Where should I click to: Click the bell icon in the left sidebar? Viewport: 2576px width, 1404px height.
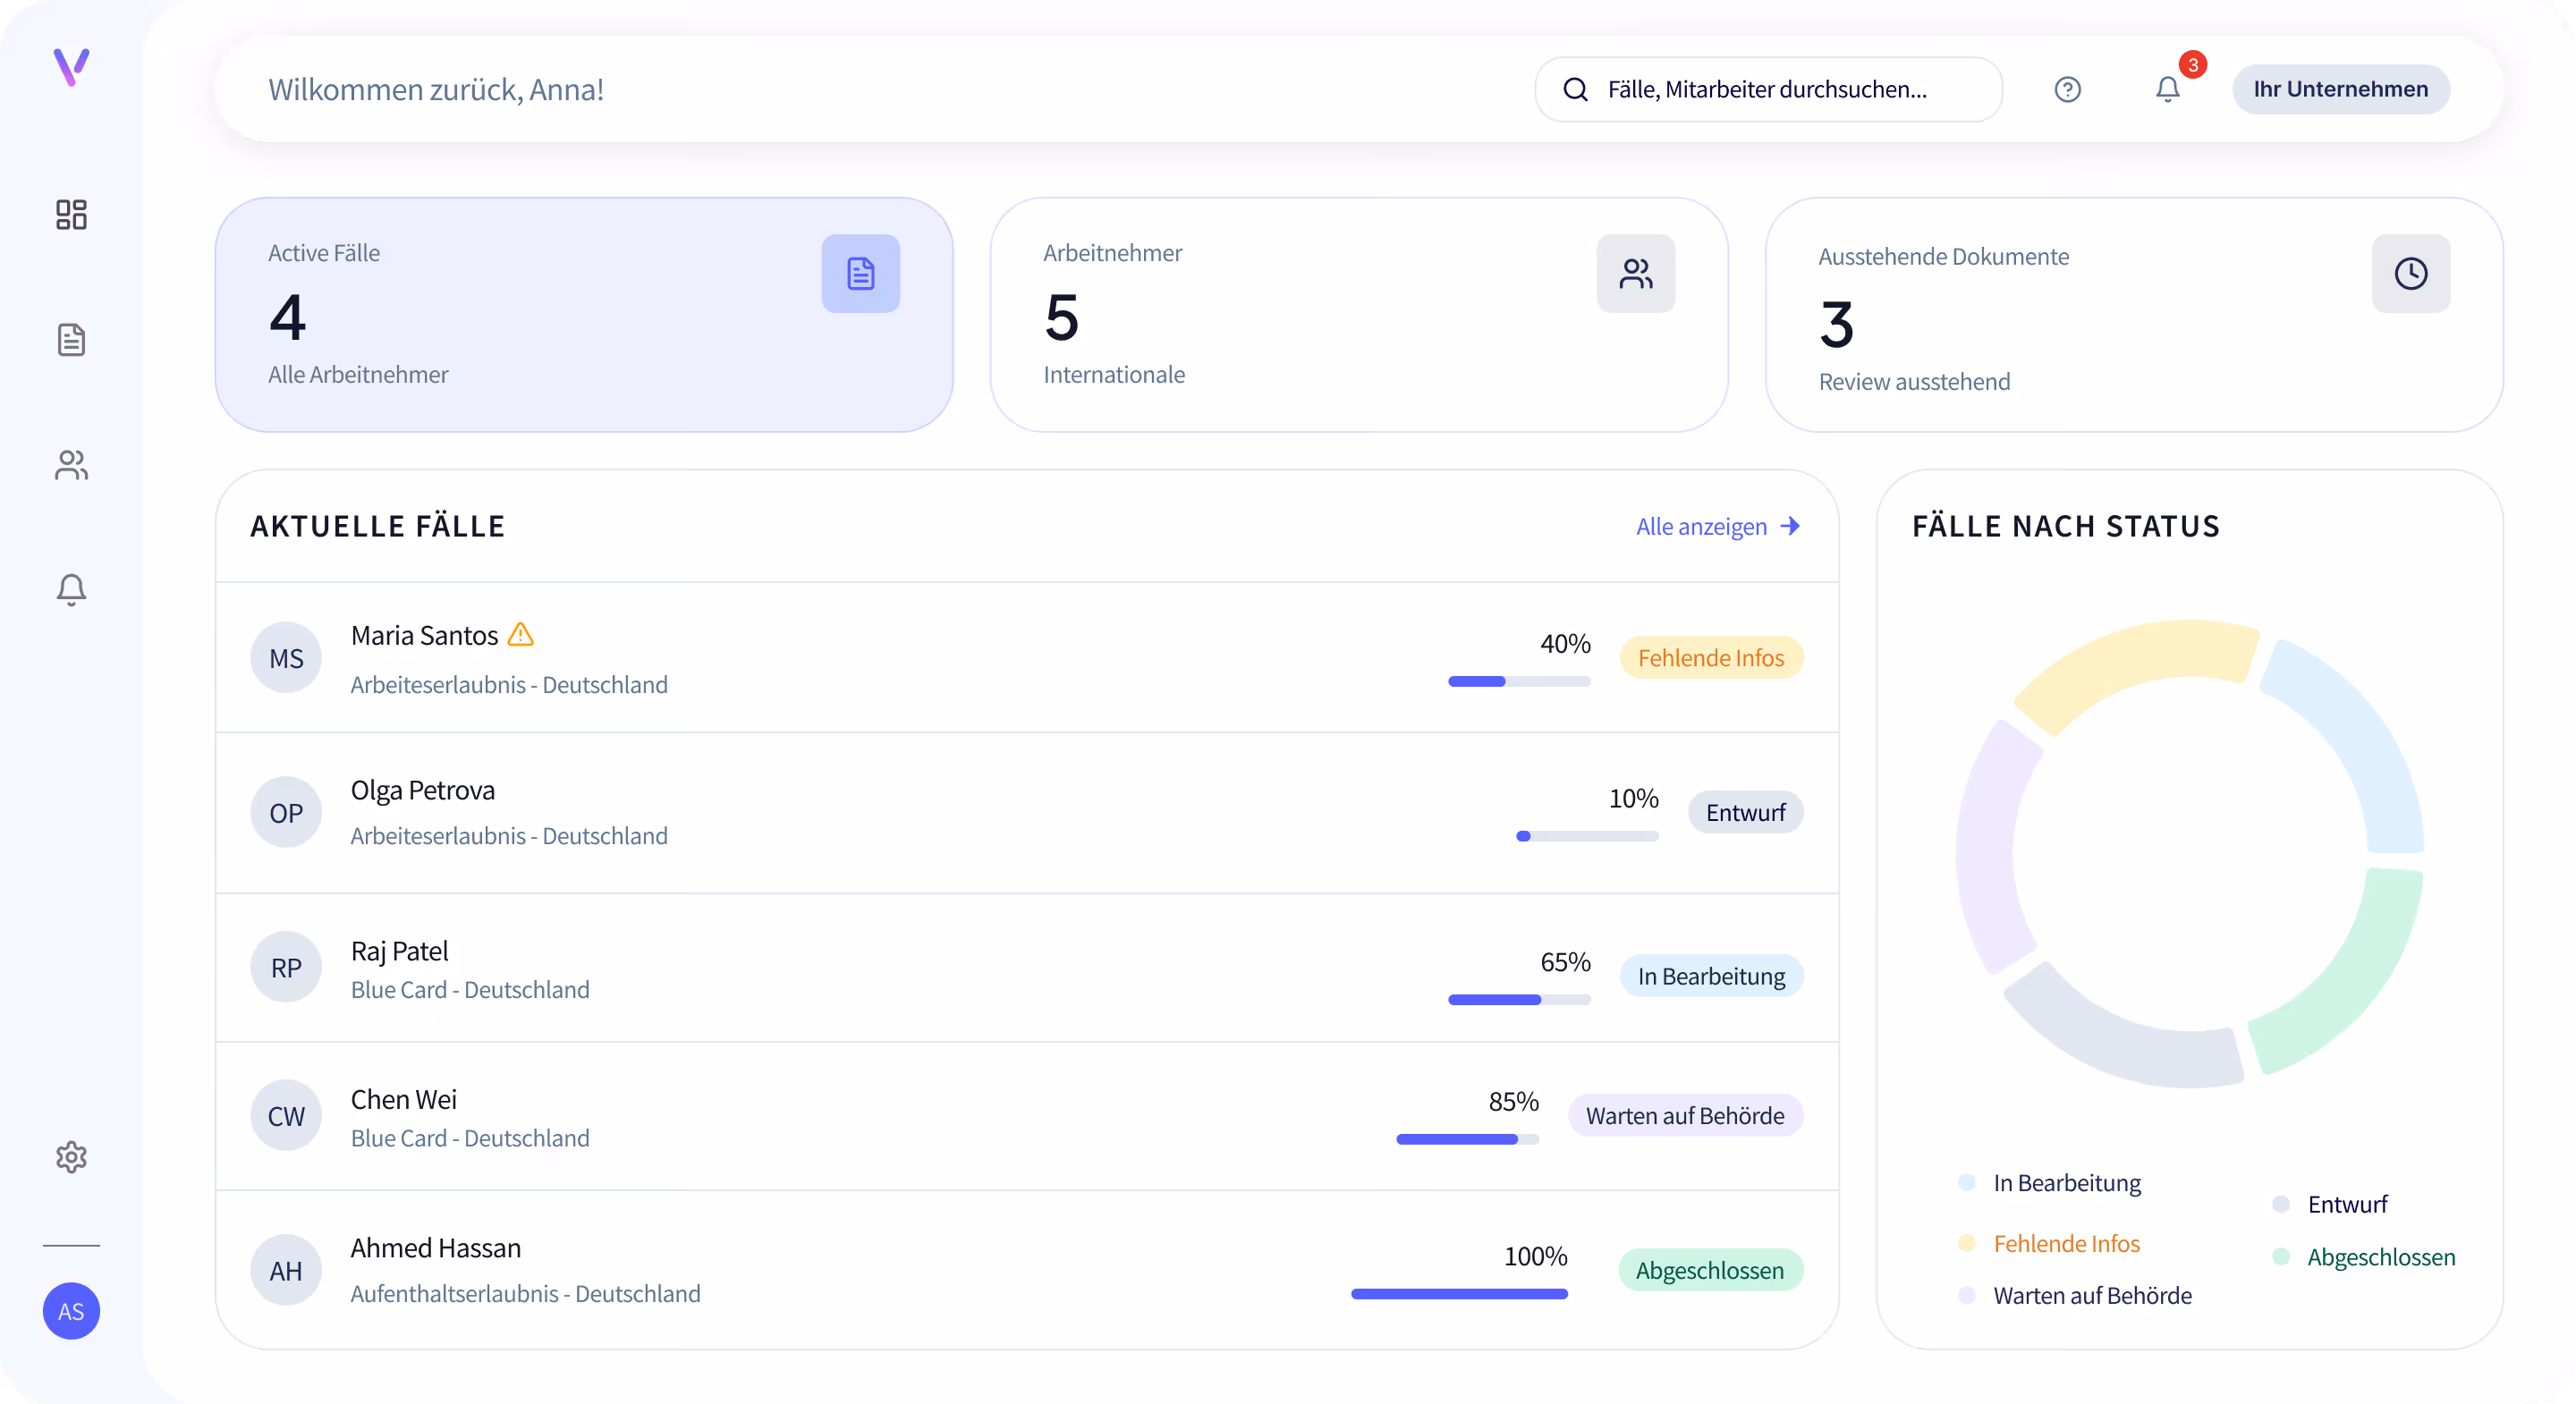point(71,590)
